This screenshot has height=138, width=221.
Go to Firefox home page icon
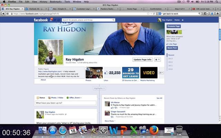(x=218, y=14)
